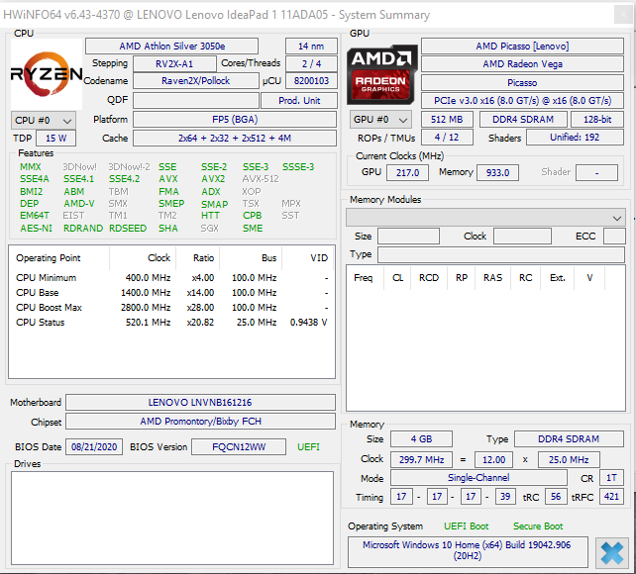
Task: Select the CPU Minimum row
Action: (x=171, y=278)
